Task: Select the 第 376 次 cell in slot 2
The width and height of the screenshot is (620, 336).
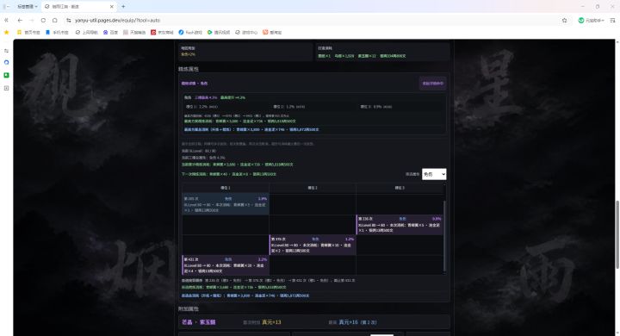Action: click(x=313, y=245)
